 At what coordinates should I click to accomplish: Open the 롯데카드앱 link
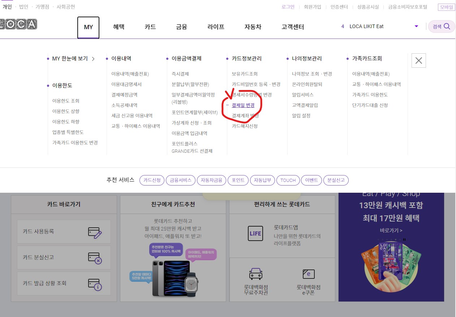click(286, 227)
